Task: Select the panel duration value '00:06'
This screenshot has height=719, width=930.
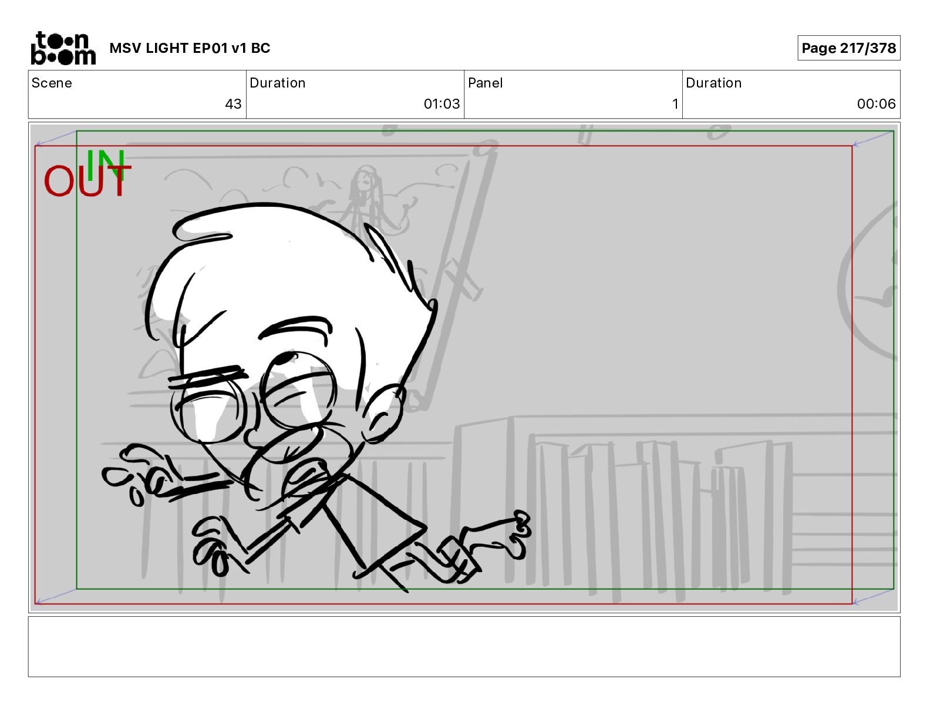Action: click(x=876, y=104)
